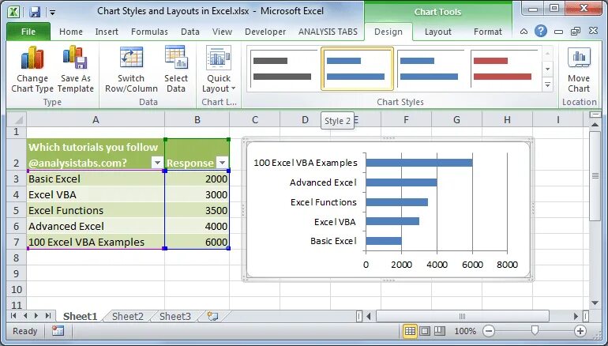Screen dimensions: 608x346
Task: Click cell containing Basic Excel
Action: [96, 179]
